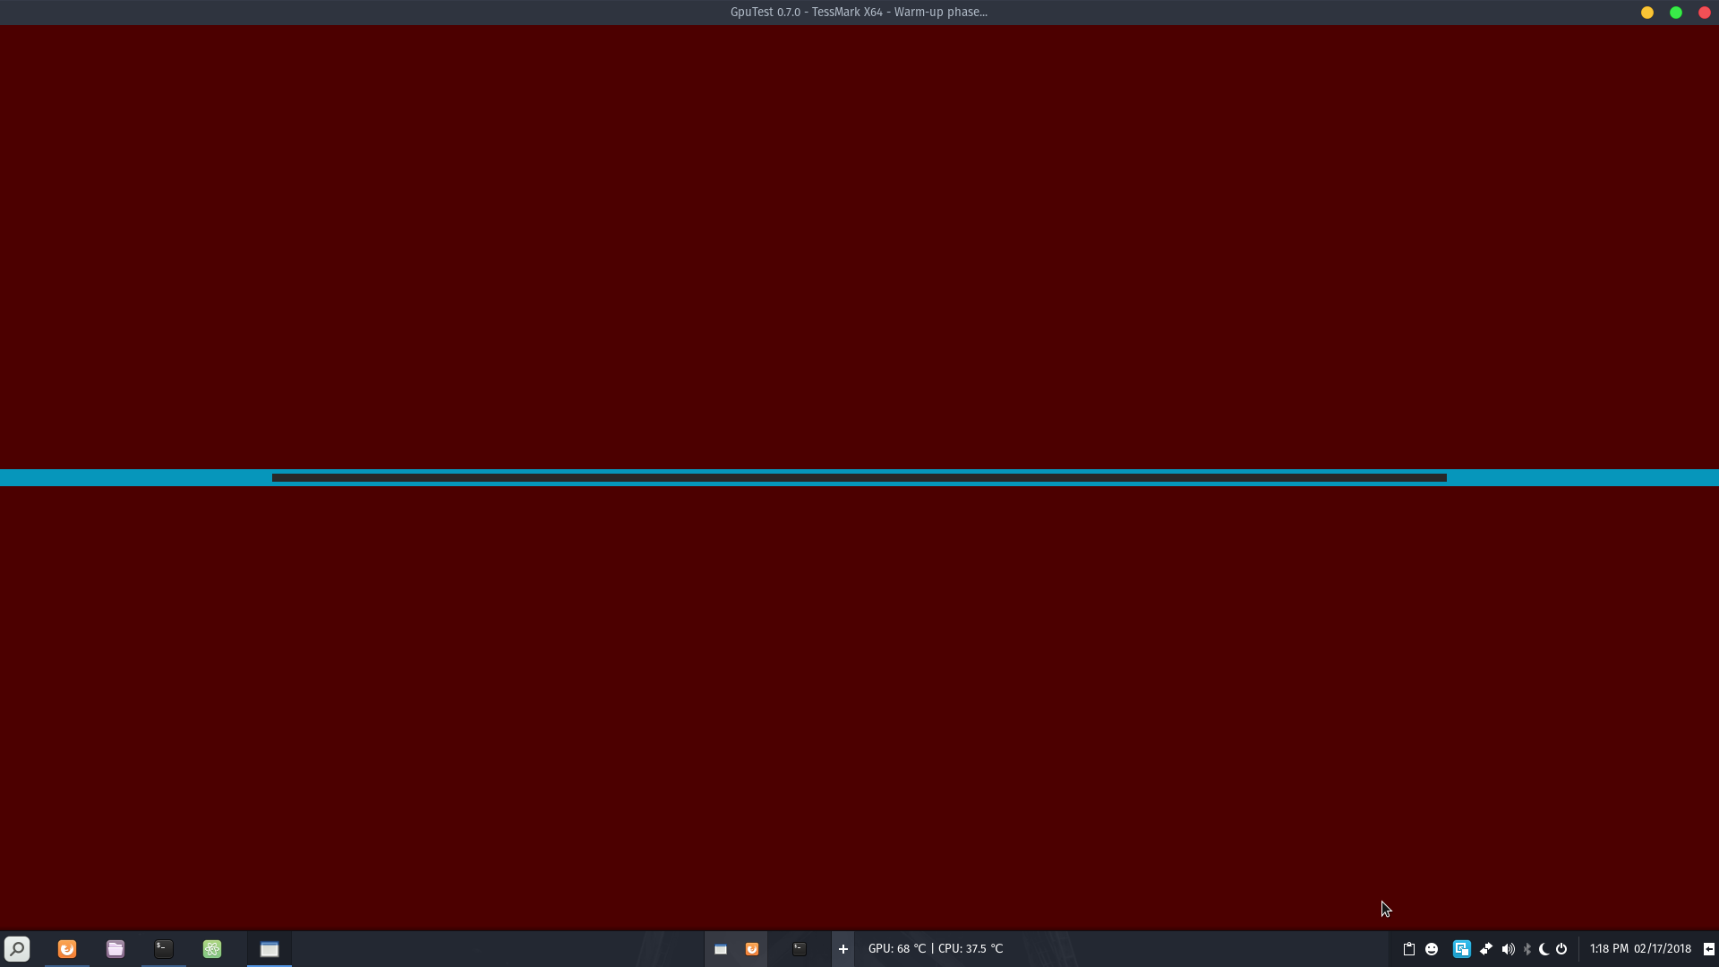Open calendar from the 1:18 PM clock
The height and width of the screenshot is (967, 1719).
[x=1640, y=949]
